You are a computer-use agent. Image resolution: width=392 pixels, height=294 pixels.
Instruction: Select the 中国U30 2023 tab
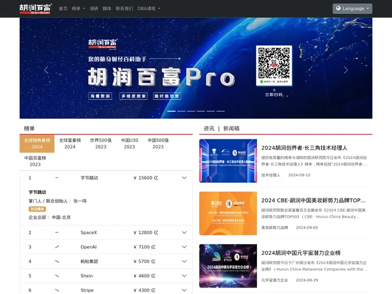point(130,144)
